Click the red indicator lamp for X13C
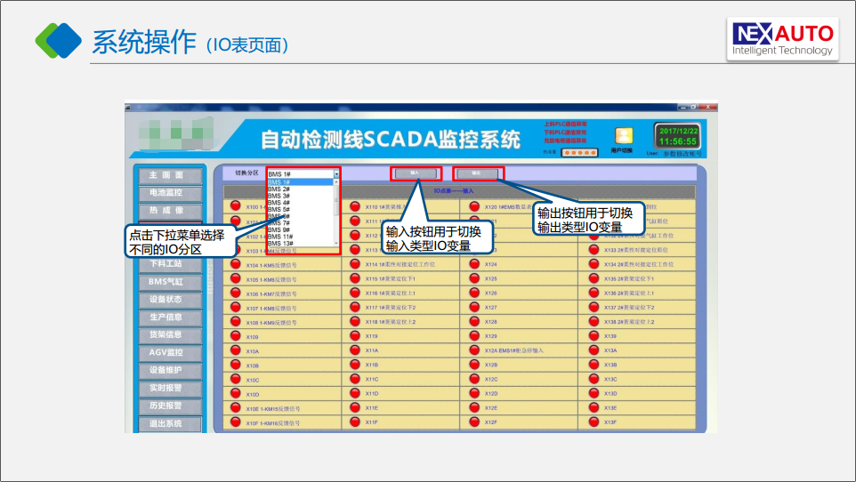856x482 pixels. [x=594, y=379]
